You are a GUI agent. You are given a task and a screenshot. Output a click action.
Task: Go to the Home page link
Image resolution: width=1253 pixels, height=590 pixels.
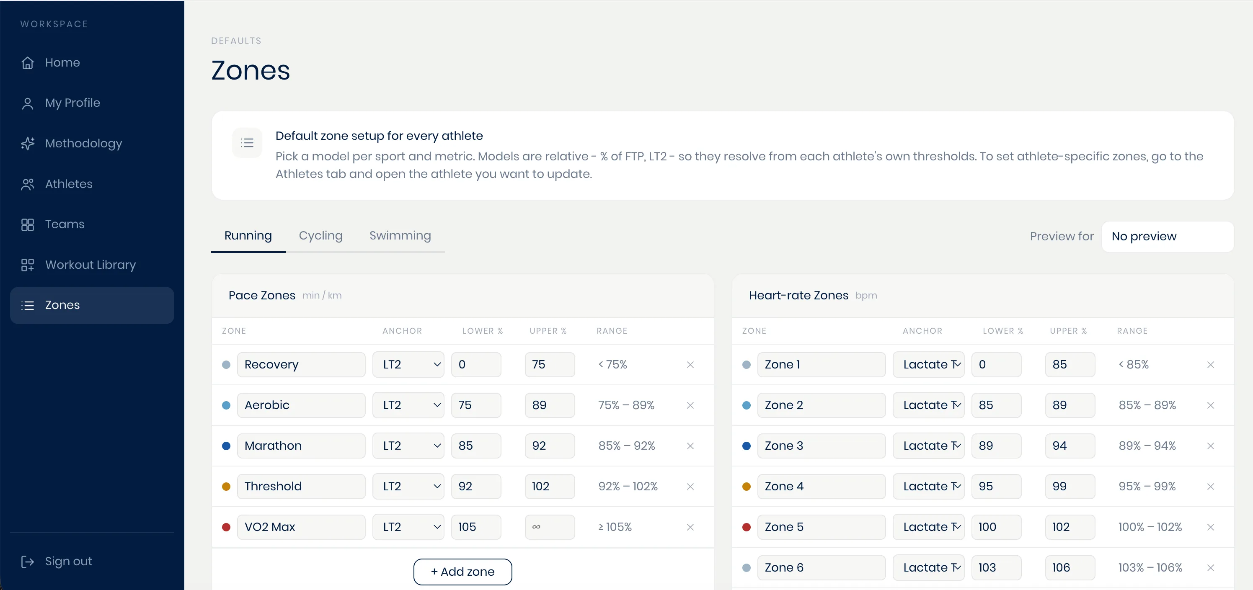click(92, 63)
